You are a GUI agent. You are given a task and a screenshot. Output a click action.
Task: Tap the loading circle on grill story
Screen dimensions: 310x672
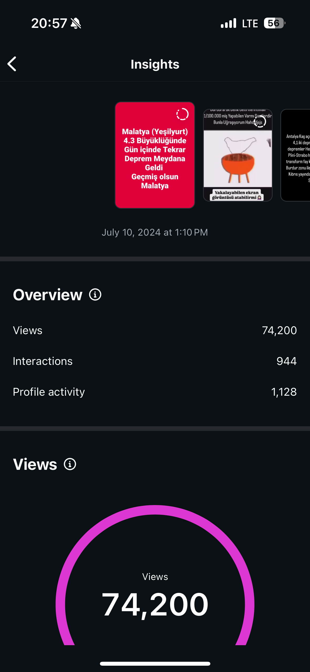260,121
